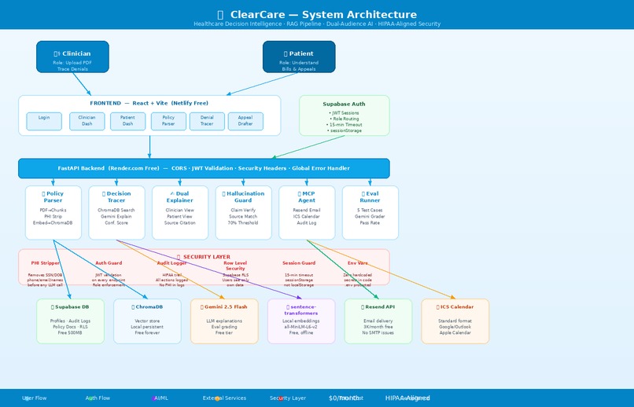Click the 'Role Routing' bullet text
The width and height of the screenshot is (634, 407).
(345, 119)
